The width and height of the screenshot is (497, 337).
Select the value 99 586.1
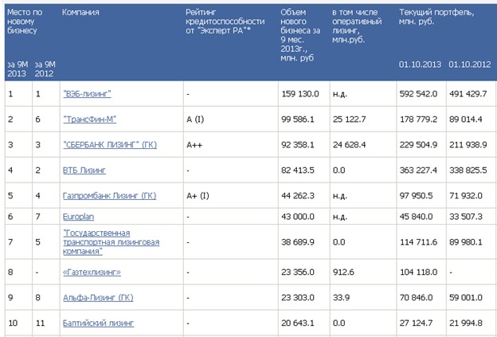tap(298, 120)
